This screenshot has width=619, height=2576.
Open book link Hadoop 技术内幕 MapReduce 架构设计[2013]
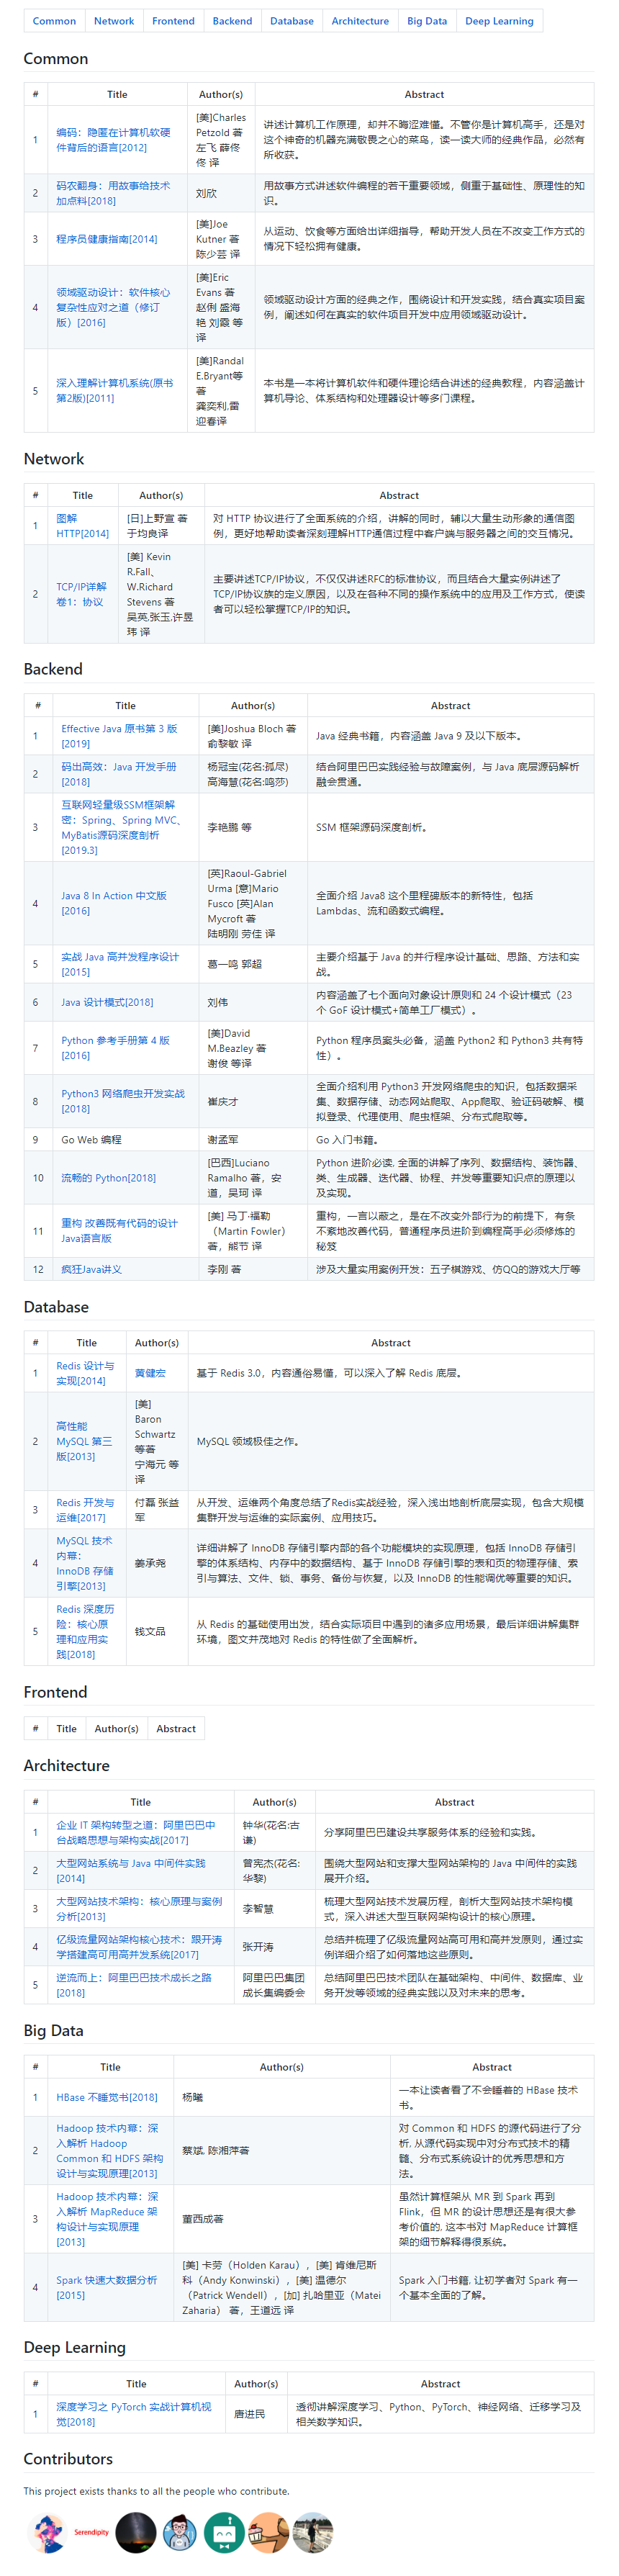pyautogui.click(x=109, y=2219)
